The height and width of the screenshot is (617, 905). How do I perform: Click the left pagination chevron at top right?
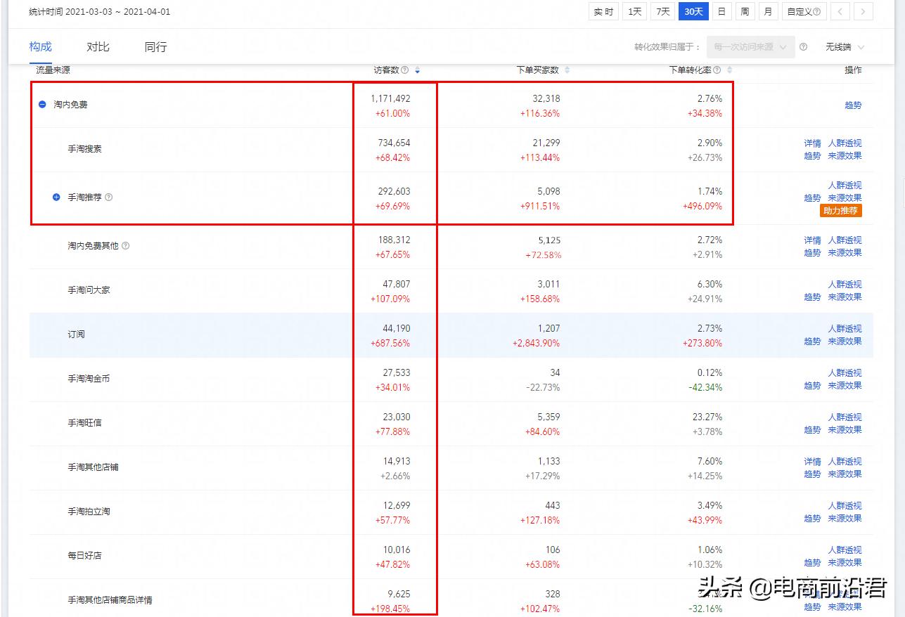pyautogui.click(x=839, y=11)
